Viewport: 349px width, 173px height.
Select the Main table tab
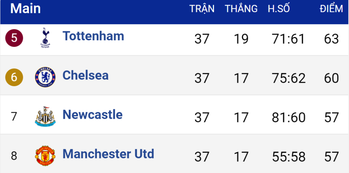26,9
